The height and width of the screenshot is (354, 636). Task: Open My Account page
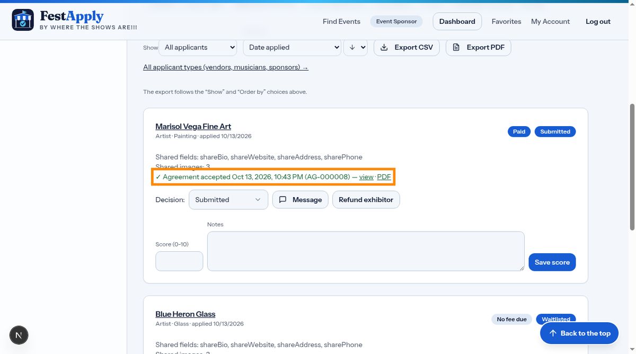pyautogui.click(x=550, y=21)
